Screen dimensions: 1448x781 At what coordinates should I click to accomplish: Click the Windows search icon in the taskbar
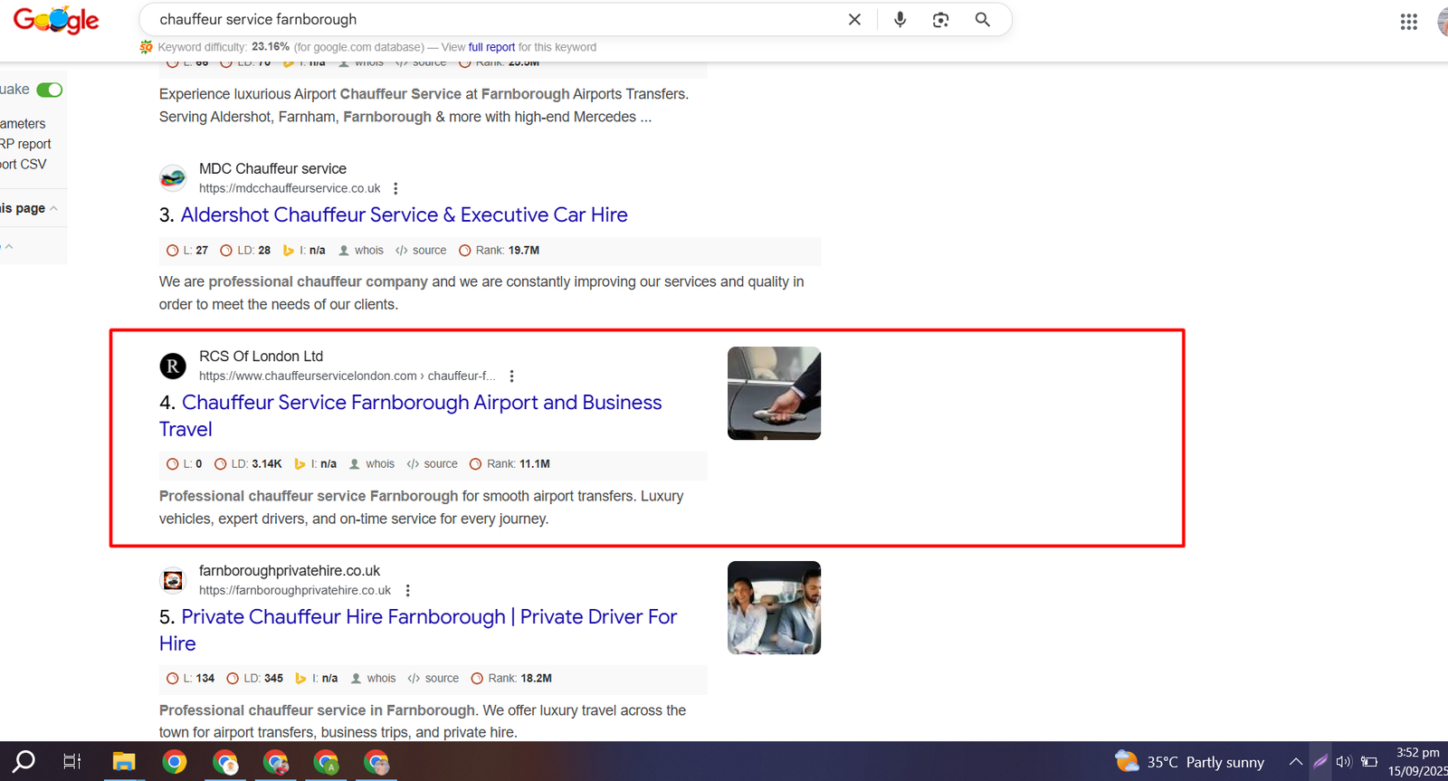click(x=24, y=762)
